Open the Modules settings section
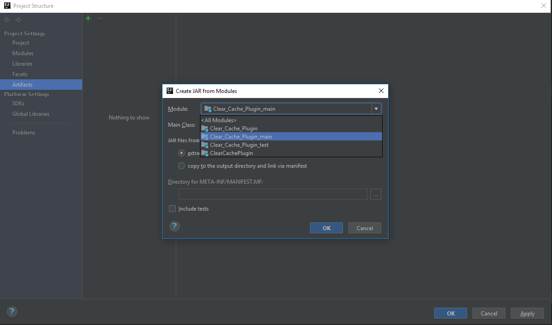The image size is (552, 325). point(23,53)
